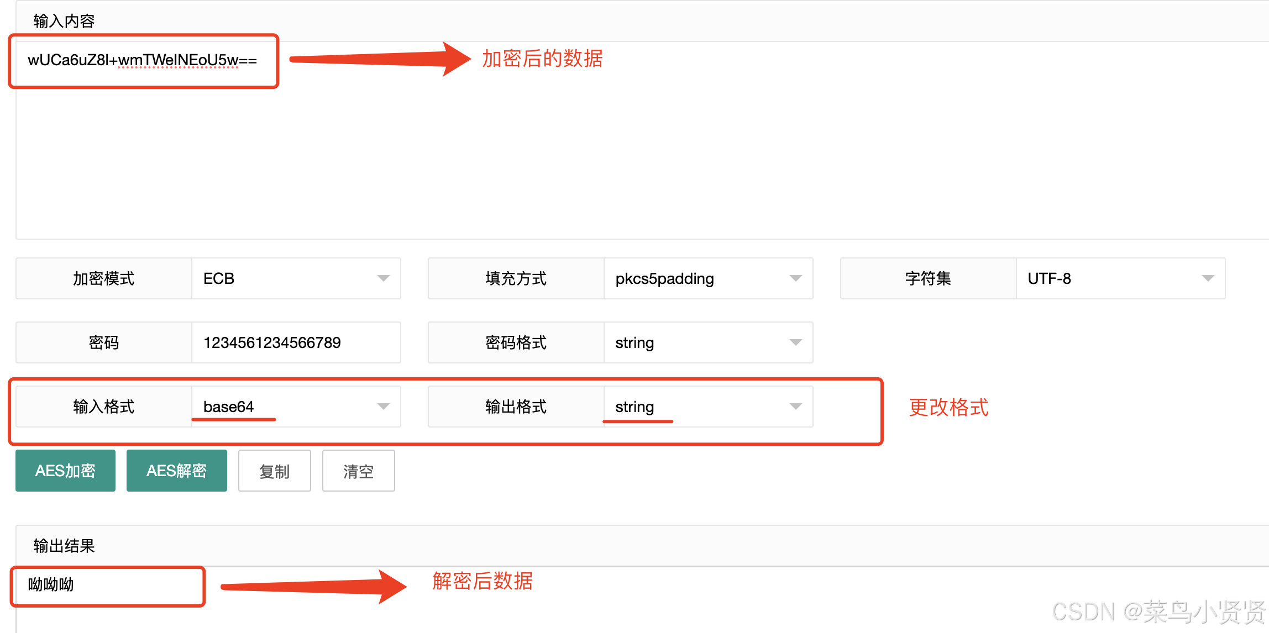1269x633 pixels.
Task: Click the decrypted output result text
Action: tap(51, 584)
